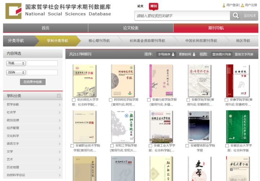Expand the 自然科学总论 category
The width and height of the screenshot is (260, 181).
(33, 175)
